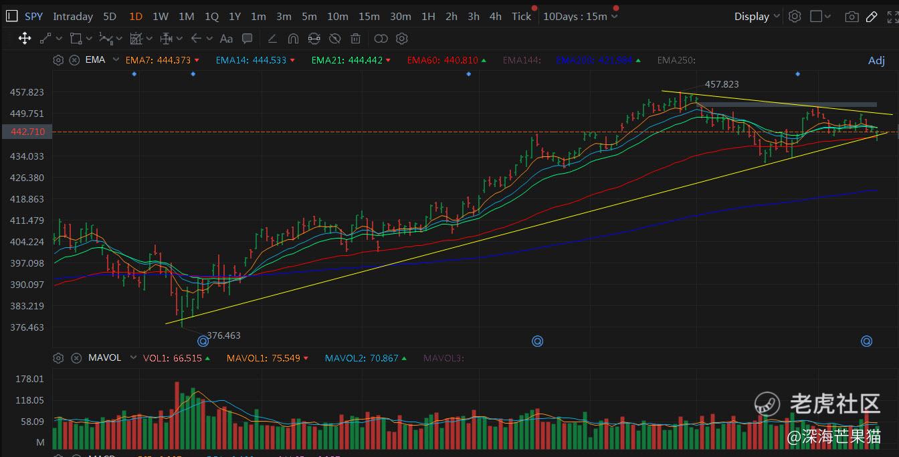Click the eraser drawing tool
Viewport: 899px width, 457px height.
272,39
